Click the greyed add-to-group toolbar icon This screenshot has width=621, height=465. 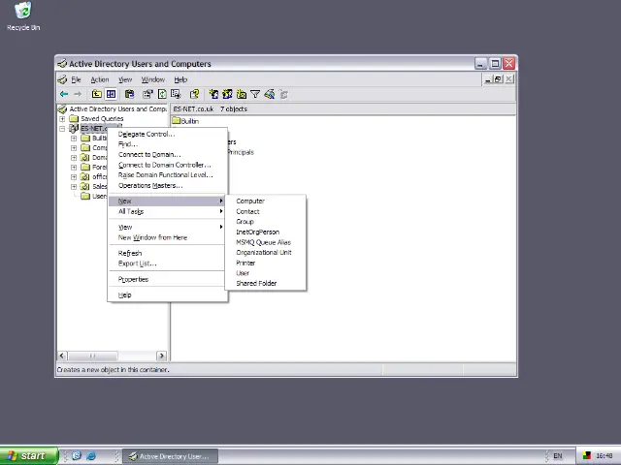pyautogui.click(x=283, y=94)
